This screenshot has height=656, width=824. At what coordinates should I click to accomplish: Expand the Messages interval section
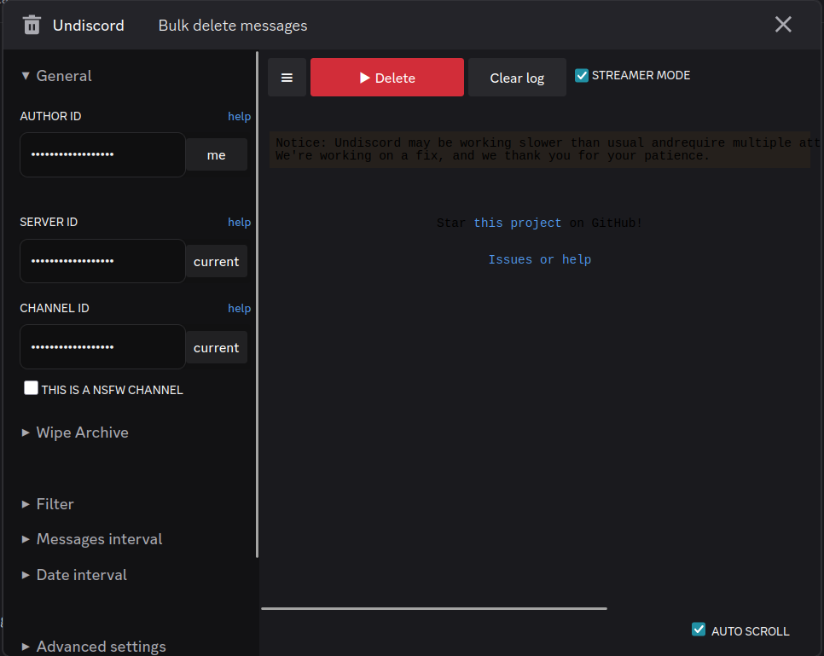click(x=91, y=539)
